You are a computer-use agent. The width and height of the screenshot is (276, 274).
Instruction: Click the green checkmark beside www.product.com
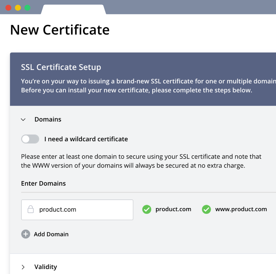pos(206,209)
